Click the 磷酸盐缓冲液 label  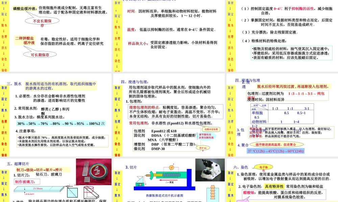pyautogui.click(x=25, y=9)
